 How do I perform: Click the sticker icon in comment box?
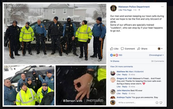161,103
